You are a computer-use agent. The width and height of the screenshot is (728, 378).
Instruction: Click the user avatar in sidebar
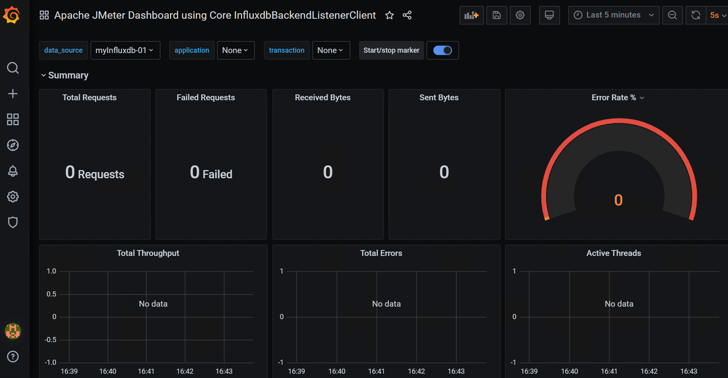[x=13, y=331]
